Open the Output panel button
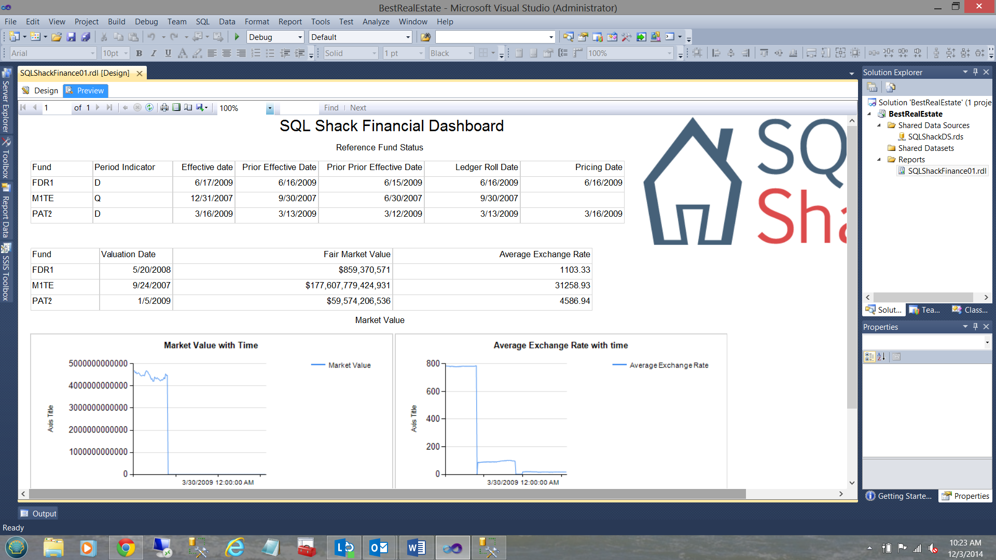 click(38, 513)
